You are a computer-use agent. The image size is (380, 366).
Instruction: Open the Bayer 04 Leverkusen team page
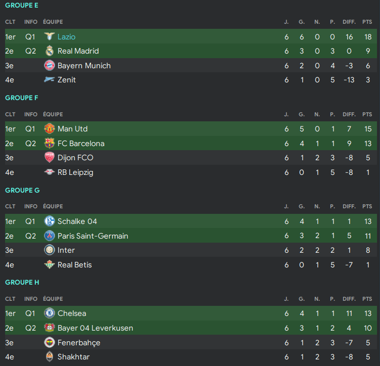pos(95,328)
